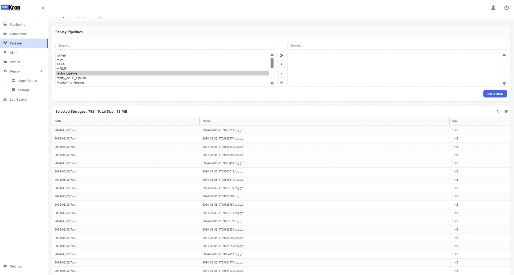Open the user profile icon
Image resolution: width=514 pixels, height=275 pixels.
(493, 8)
